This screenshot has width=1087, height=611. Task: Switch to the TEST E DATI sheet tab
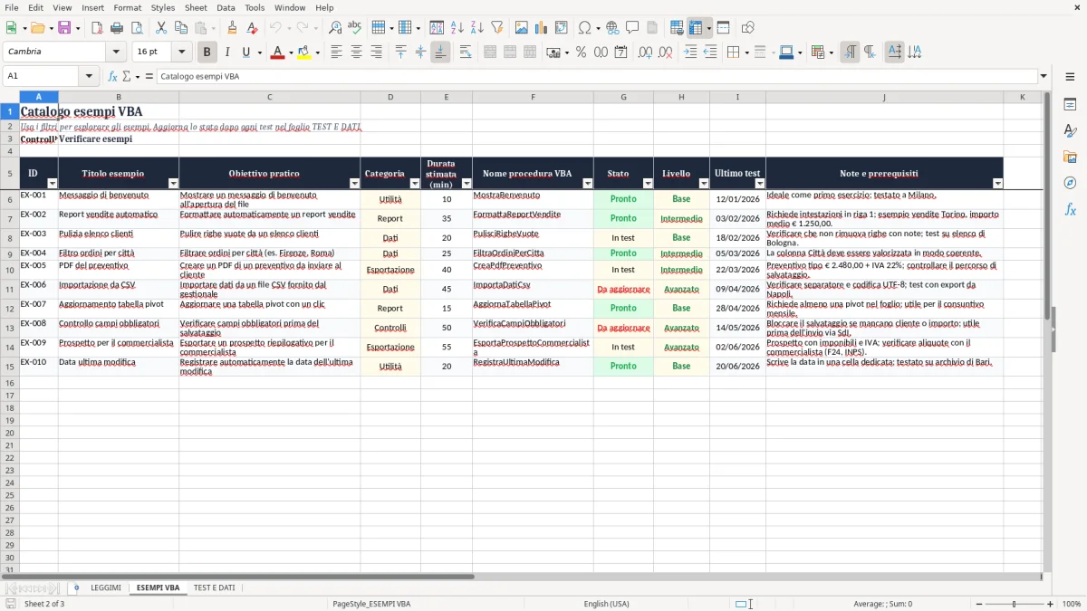tap(214, 588)
